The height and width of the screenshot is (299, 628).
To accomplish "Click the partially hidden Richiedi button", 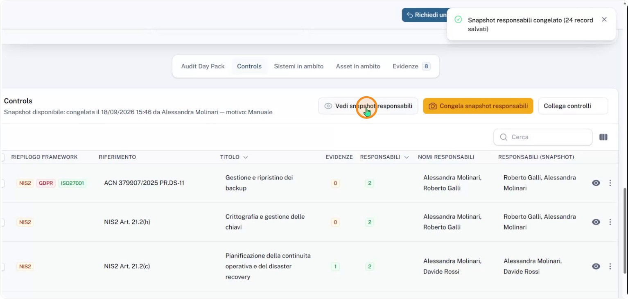I will coord(425,15).
